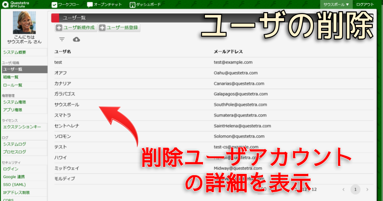Screen dimensions: 383x201
Task: Select the ソロモン user row
Action: pyautogui.click(x=214, y=136)
